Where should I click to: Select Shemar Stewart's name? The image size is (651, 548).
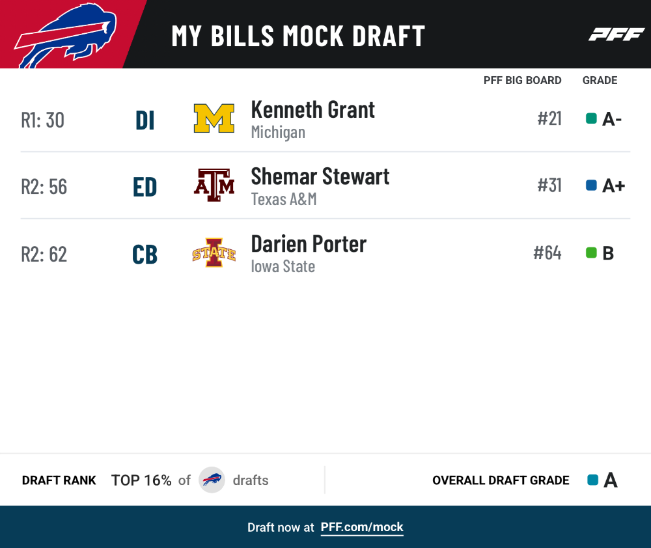(x=320, y=176)
